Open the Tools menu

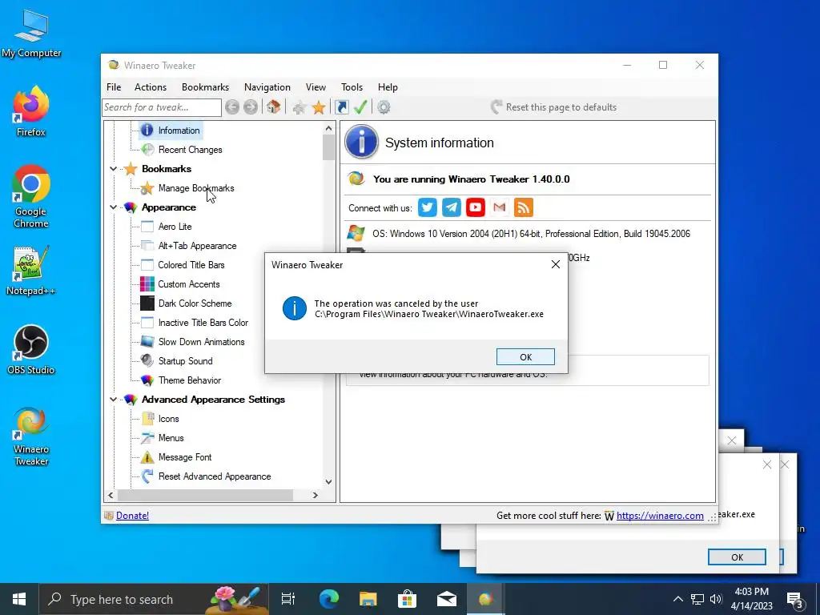(x=352, y=87)
